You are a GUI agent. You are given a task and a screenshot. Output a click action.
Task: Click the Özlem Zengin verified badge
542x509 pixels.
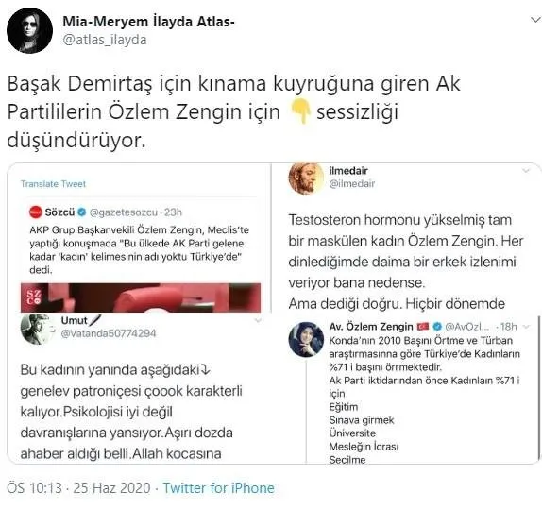click(x=437, y=326)
